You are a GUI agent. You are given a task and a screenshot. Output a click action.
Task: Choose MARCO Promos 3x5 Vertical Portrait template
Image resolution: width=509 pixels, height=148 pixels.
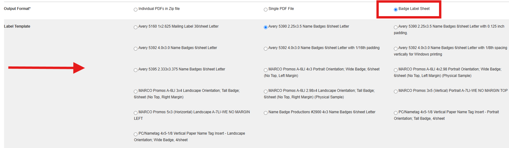point(396,92)
